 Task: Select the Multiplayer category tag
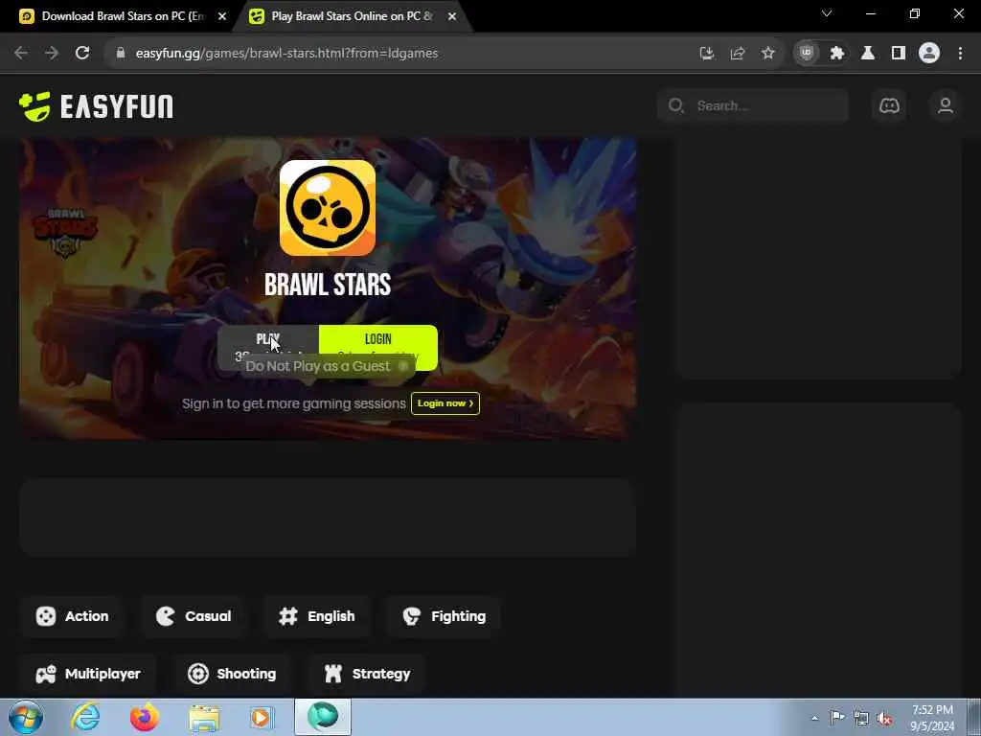pyautogui.click(x=88, y=674)
